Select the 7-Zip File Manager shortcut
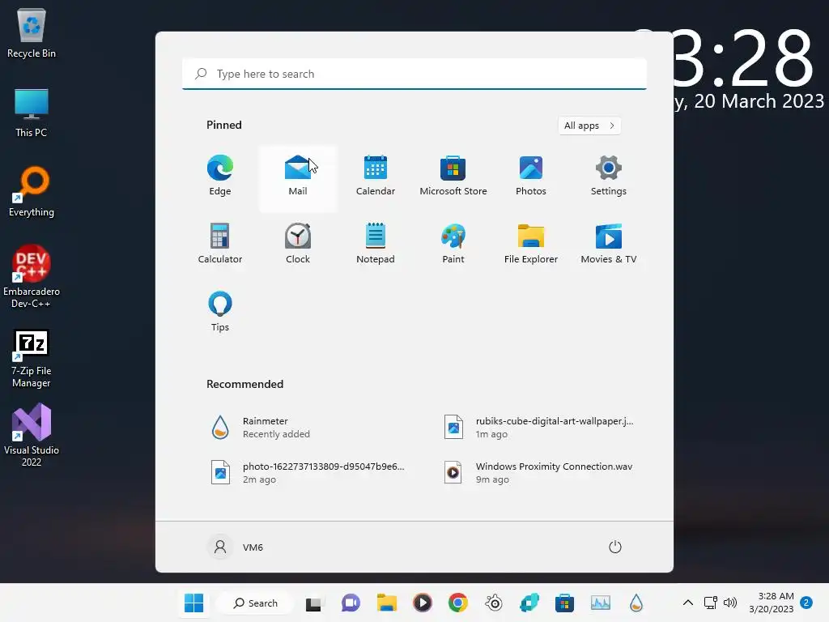The width and height of the screenshot is (829, 622). (x=32, y=359)
